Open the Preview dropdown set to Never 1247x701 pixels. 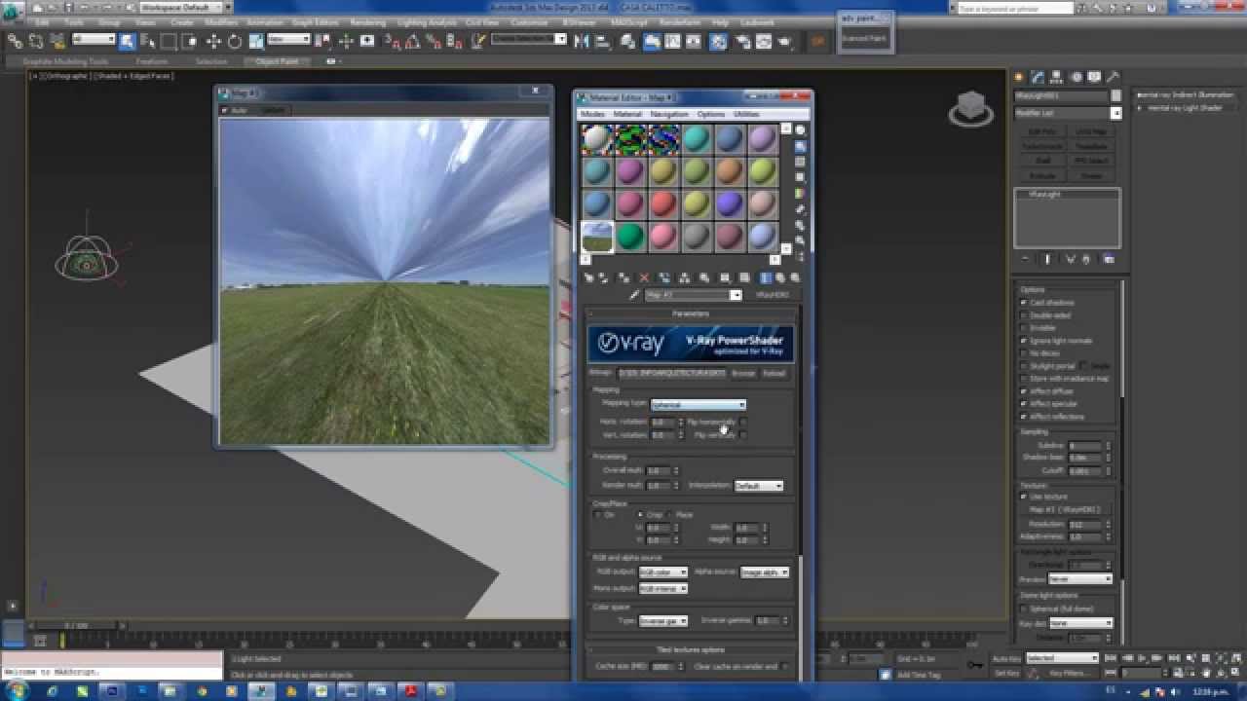pyautogui.click(x=1080, y=578)
